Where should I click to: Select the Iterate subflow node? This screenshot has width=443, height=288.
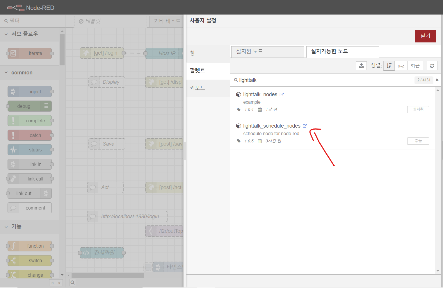pos(30,53)
